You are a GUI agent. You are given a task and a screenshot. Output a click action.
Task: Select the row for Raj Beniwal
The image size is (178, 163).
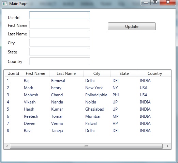click(x=88, y=81)
